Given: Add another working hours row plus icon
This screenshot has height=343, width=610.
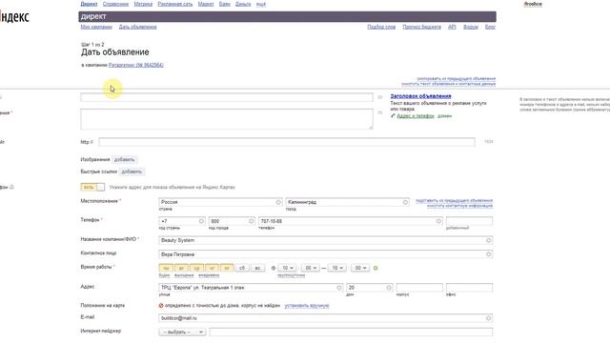Looking at the screenshot, I should (x=376, y=269).
